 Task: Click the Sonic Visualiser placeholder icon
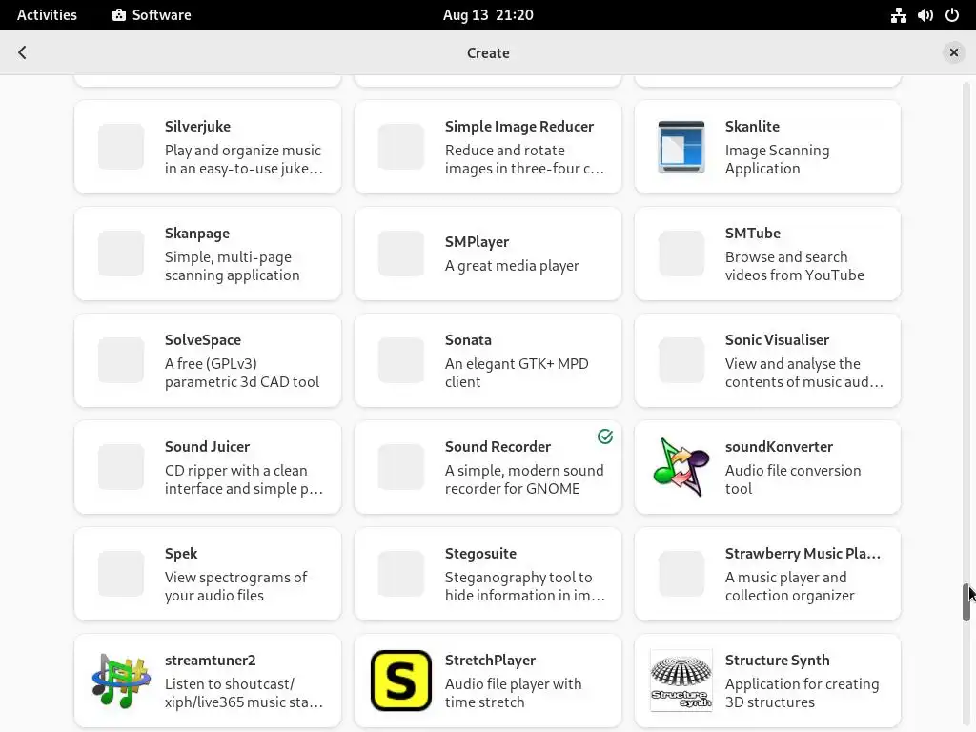point(681,360)
